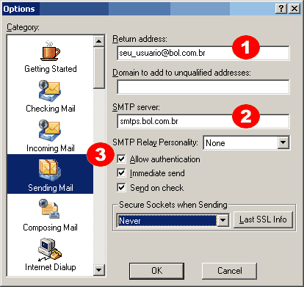
Task: Toggle the Allow authentication checkbox
Action: coord(121,159)
